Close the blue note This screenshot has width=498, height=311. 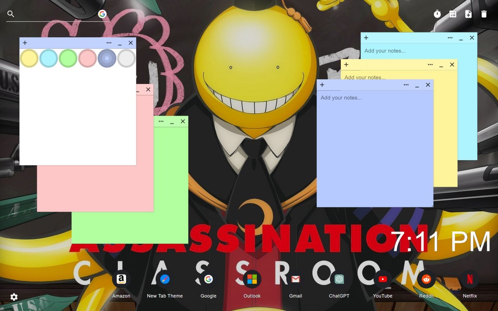[428, 85]
